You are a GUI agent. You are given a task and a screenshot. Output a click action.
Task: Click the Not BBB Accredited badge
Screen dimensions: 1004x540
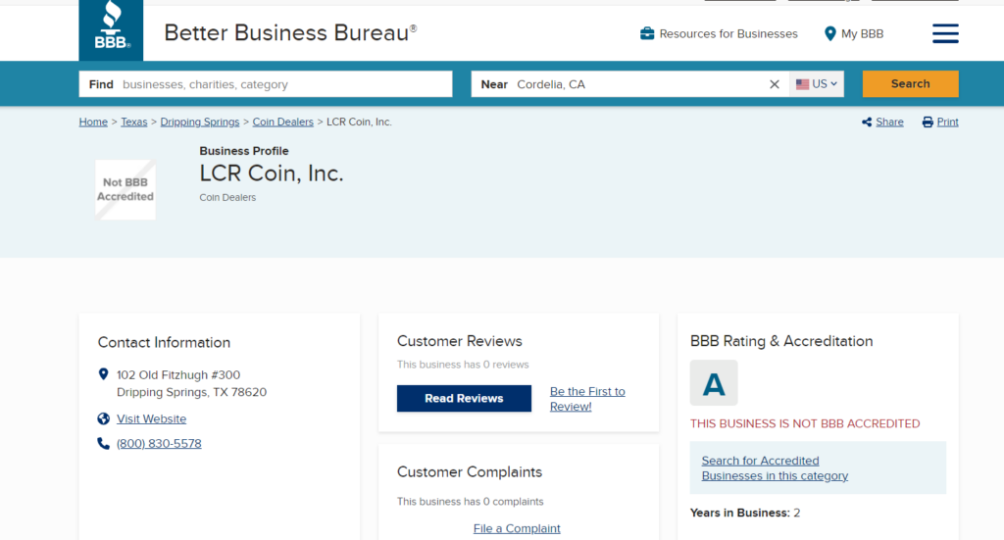coord(125,189)
